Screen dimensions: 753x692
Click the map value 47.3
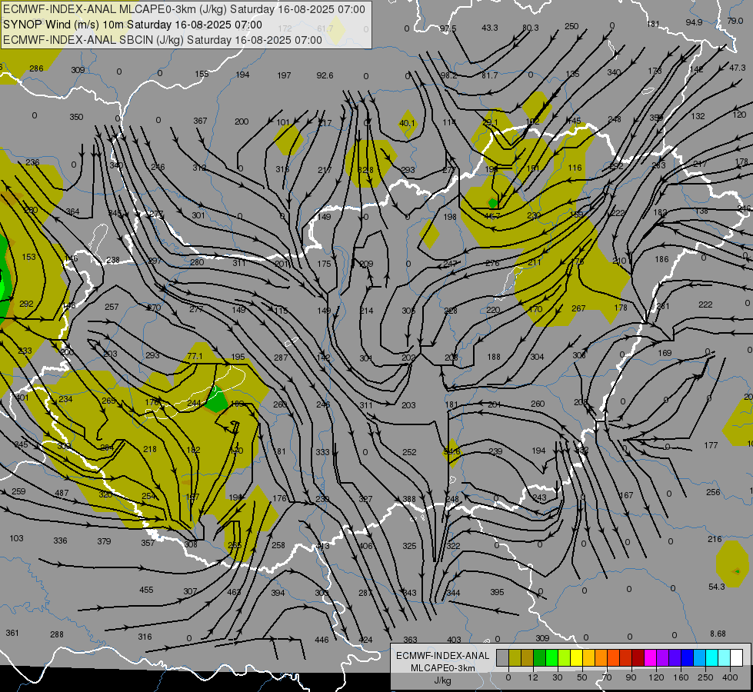737,68
